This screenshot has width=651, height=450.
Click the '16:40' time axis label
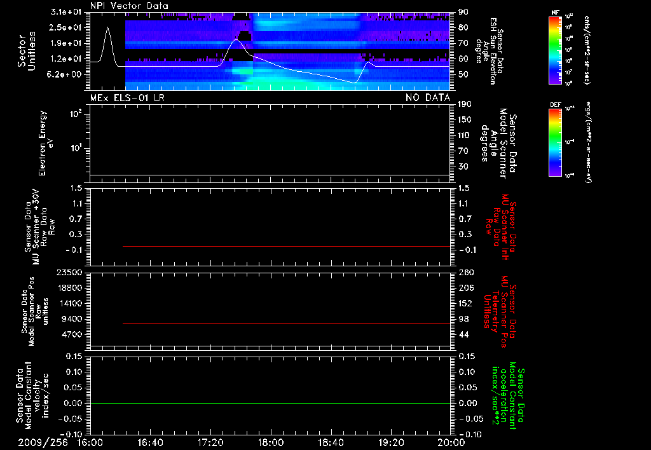(x=150, y=442)
